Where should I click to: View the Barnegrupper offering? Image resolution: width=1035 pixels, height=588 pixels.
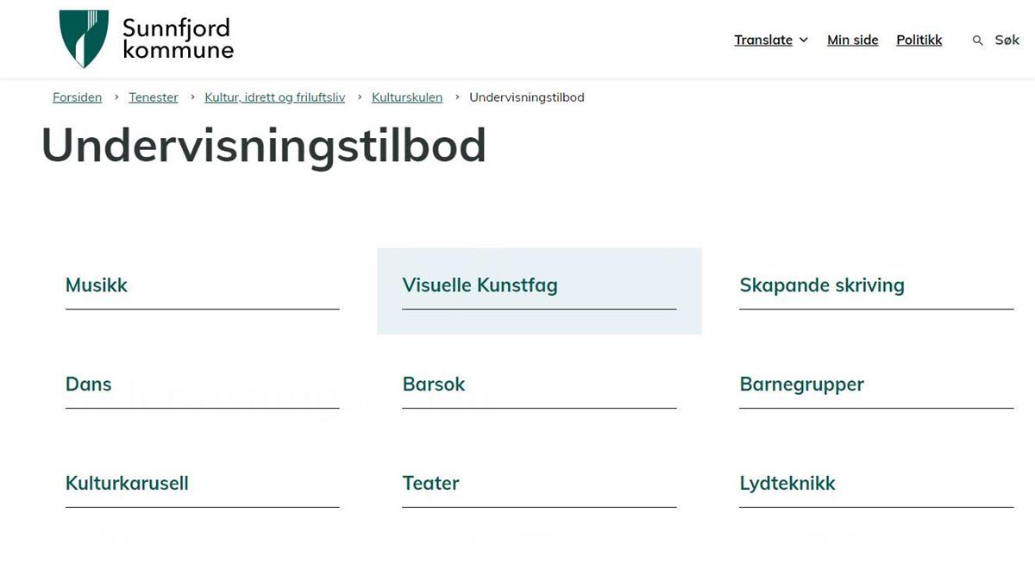(801, 385)
